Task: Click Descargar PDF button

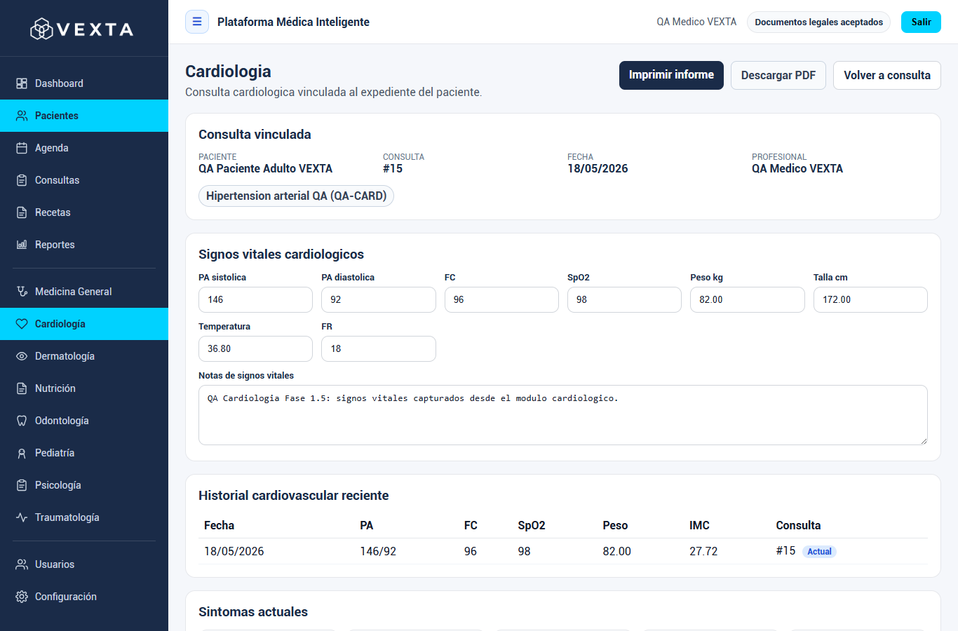Action: tap(778, 75)
